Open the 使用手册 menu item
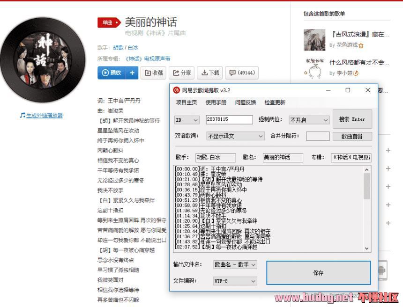The width and height of the screenshot is (403, 307). (x=216, y=102)
